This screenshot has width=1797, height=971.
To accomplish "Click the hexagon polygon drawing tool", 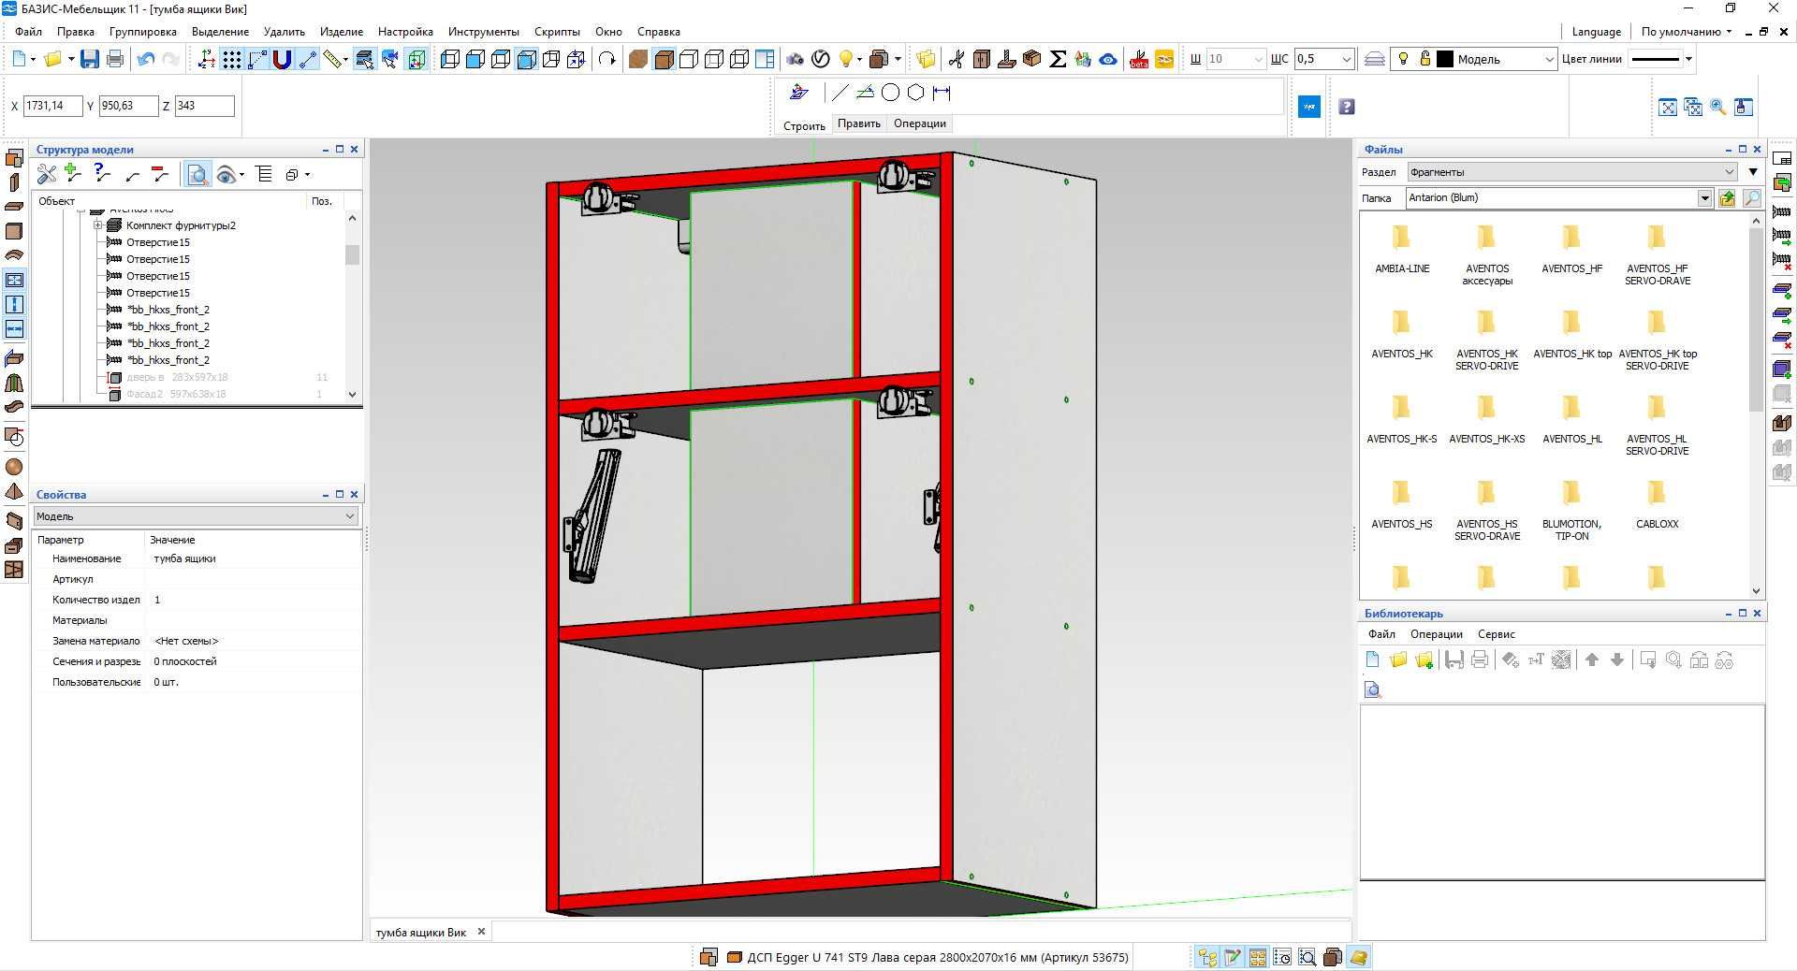I will [x=916, y=93].
